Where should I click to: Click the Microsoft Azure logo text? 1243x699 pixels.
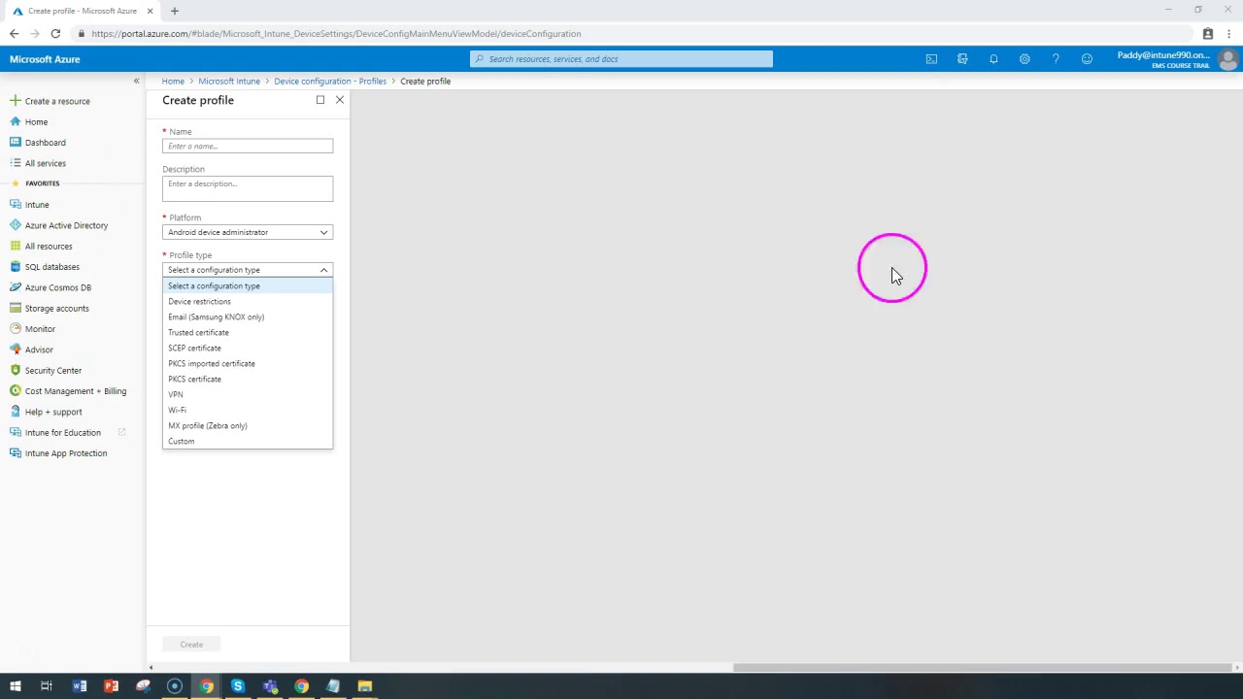[x=45, y=59]
